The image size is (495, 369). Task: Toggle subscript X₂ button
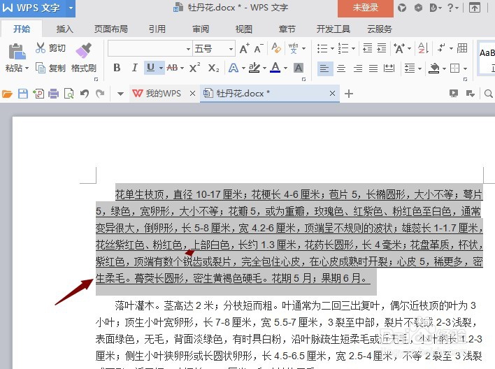pyautogui.click(x=213, y=68)
